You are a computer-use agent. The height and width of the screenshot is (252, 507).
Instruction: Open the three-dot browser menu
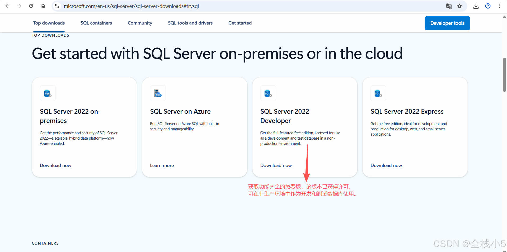pyautogui.click(x=500, y=6)
